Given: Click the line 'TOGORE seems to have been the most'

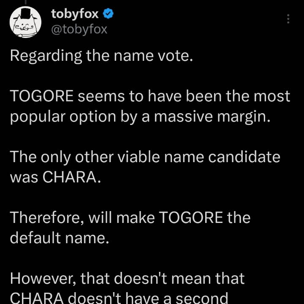Looking at the screenshot, I should pos(150,96).
